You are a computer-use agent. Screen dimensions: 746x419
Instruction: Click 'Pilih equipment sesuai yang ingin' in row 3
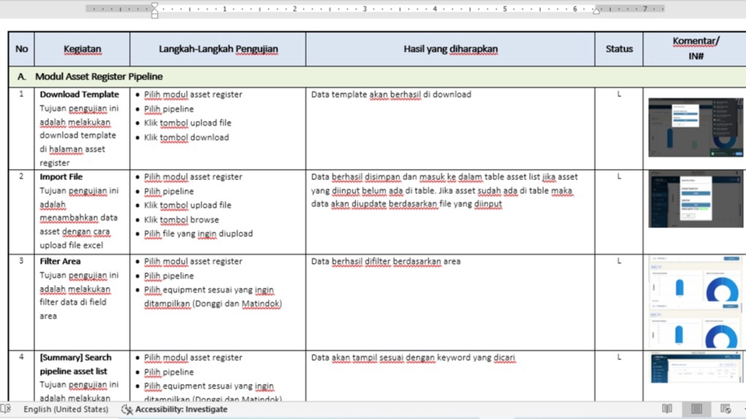pyautogui.click(x=209, y=289)
